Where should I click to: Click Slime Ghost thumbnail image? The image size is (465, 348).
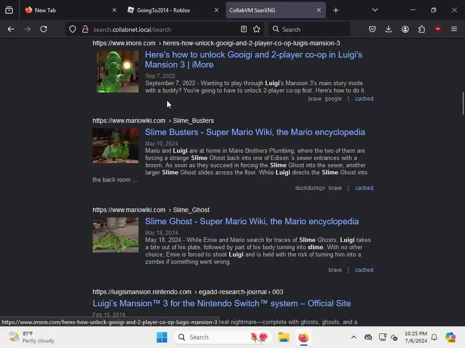(x=116, y=235)
